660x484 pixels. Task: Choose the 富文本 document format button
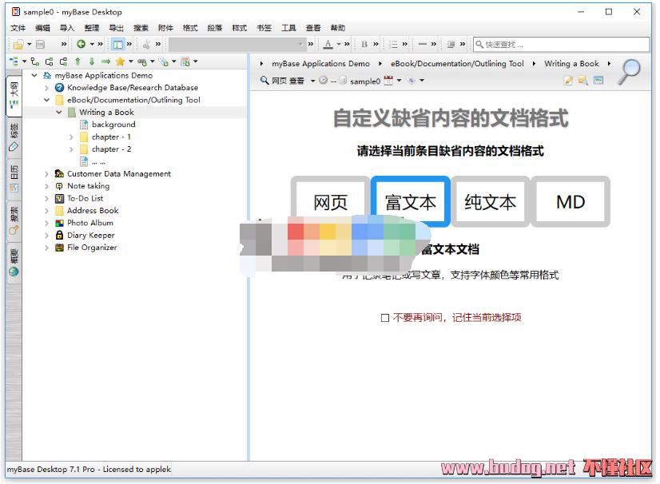coord(411,201)
